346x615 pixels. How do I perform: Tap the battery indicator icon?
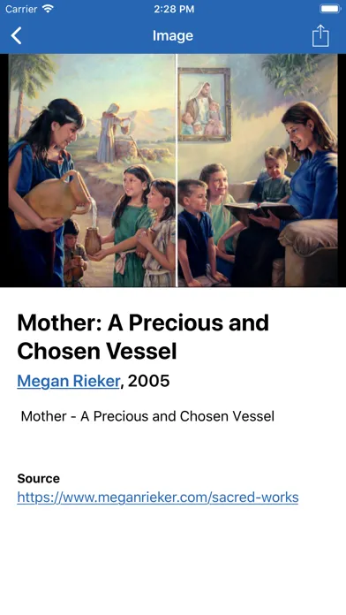(x=330, y=9)
